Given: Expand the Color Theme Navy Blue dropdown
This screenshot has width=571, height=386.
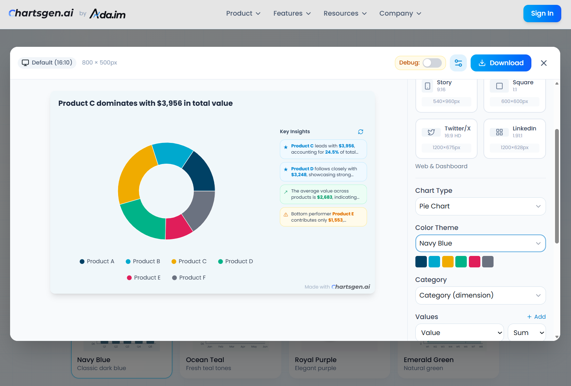Looking at the screenshot, I should [480, 243].
